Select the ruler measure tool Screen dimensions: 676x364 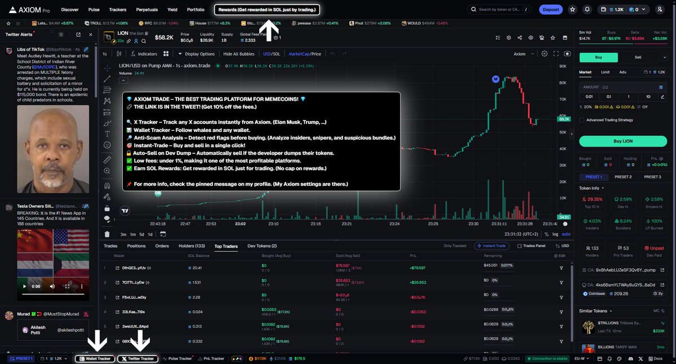click(x=107, y=159)
